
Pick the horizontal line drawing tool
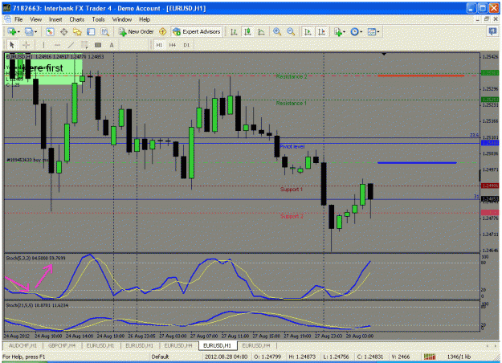point(57,45)
